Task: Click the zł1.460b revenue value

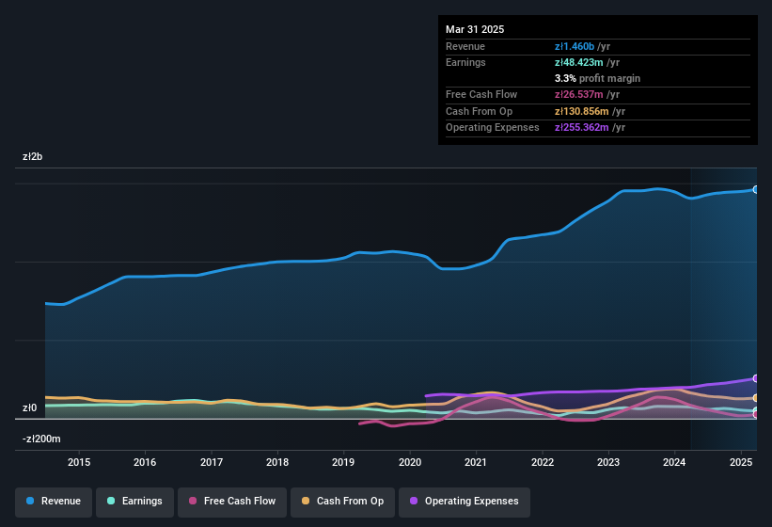Action: [x=575, y=46]
